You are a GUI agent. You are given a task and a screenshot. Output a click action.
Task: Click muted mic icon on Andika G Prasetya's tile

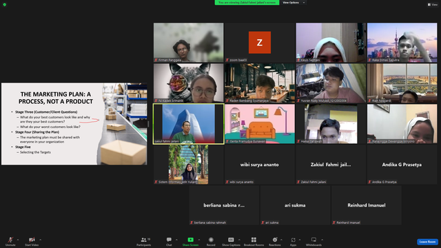coord(369,182)
